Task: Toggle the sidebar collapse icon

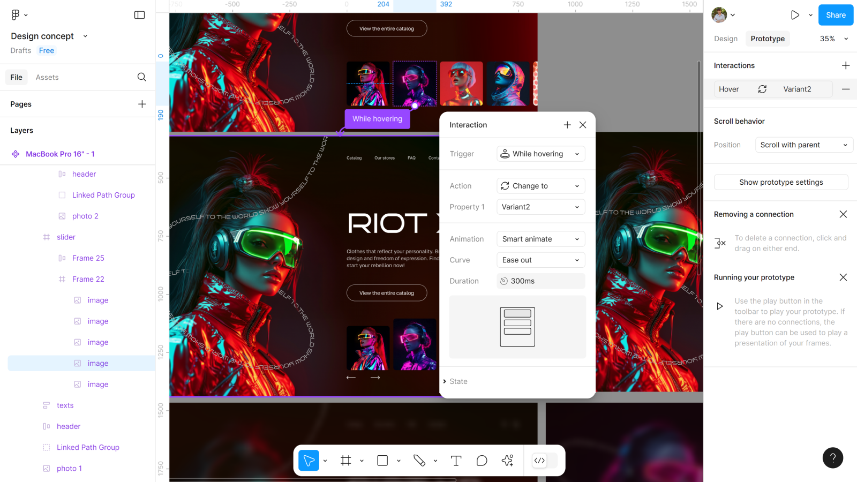Action: click(139, 15)
